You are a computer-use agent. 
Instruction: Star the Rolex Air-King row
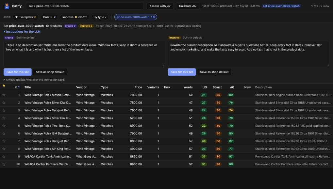click(x=4, y=149)
